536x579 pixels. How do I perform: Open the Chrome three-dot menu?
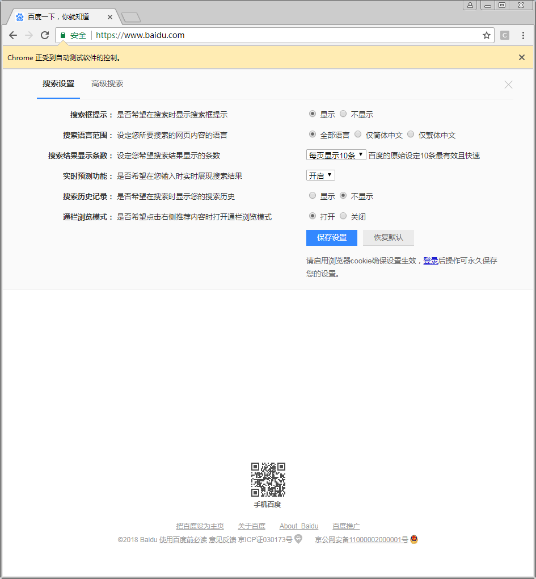[x=523, y=35]
